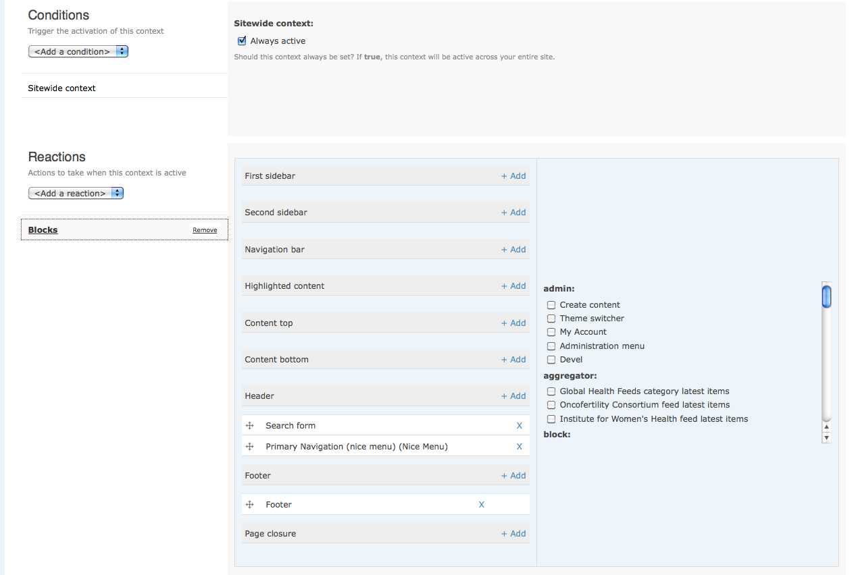Click the scrollbar up arrow in block list
The height and width of the screenshot is (575, 856).
tap(826, 427)
